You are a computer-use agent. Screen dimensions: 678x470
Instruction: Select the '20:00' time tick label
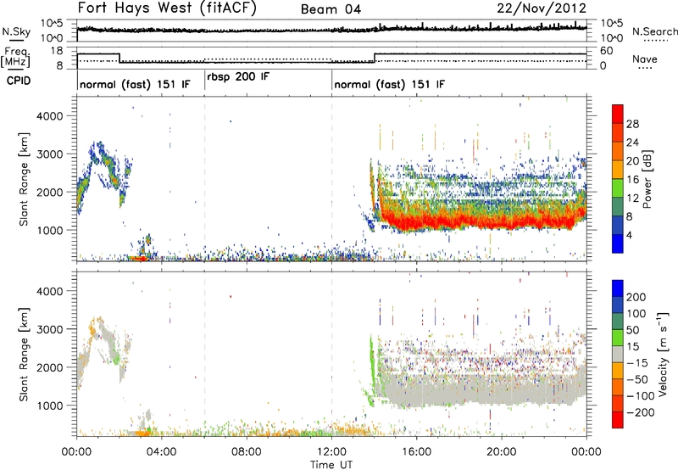point(501,452)
